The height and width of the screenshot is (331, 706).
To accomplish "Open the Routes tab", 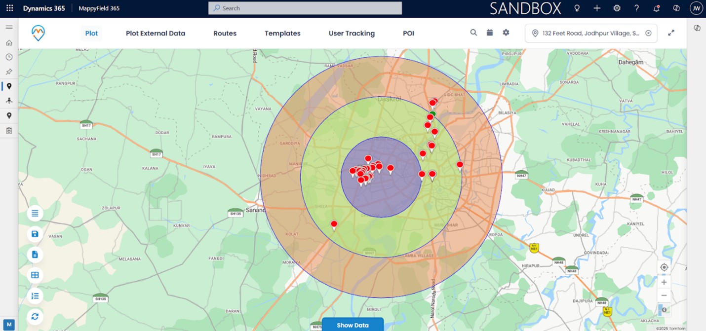I will click(225, 34).
